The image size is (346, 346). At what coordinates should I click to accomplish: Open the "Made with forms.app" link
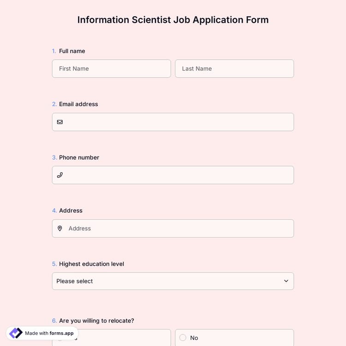[x=49, y=333]
